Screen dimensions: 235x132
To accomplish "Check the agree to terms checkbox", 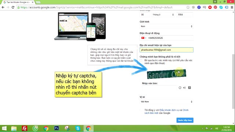I will point(141,110).
